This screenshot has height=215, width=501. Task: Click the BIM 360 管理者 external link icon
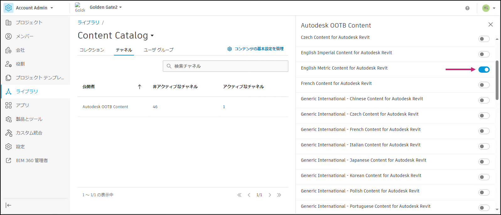pos(8,160)
